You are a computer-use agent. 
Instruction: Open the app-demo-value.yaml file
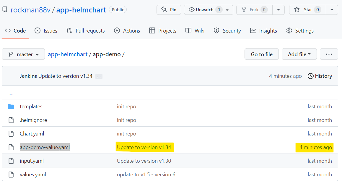pos(45,147)
